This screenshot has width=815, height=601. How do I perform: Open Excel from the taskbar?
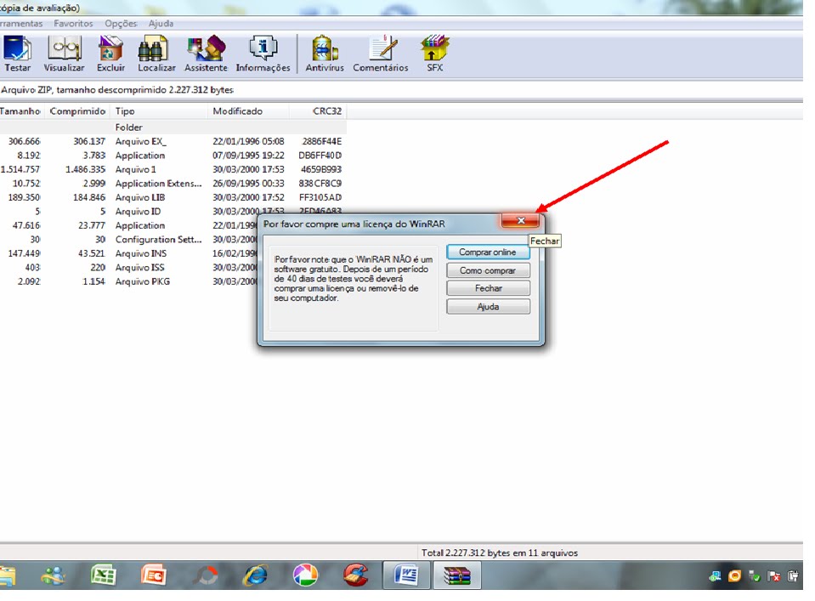(x=103, y=575)
